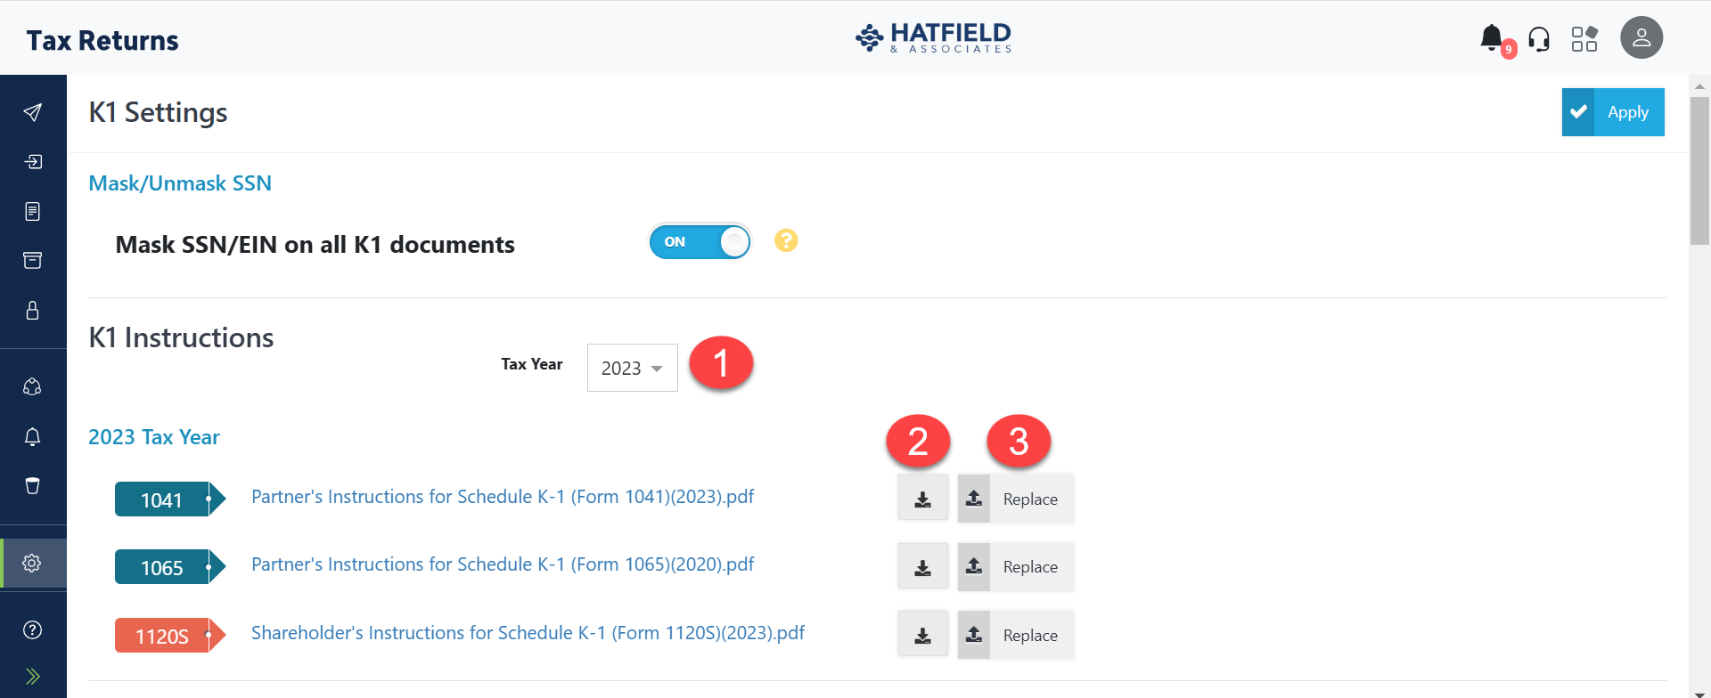Screen dimensions: 1711x698
Task: Toggle the Mask SSN/EIN switch off
Action: 700,241
